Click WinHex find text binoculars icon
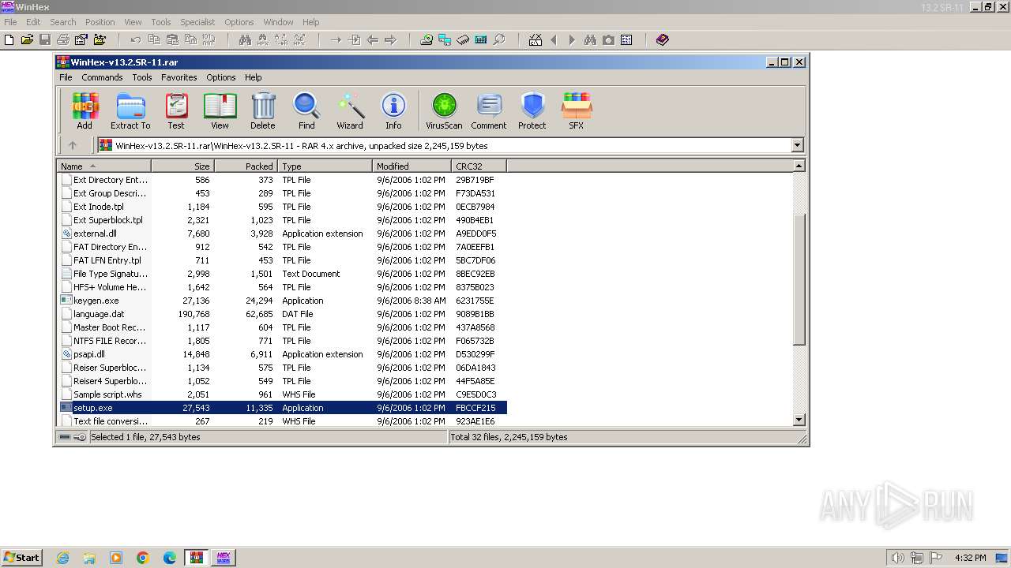The image size is (1011, 568). click(245, 39)
